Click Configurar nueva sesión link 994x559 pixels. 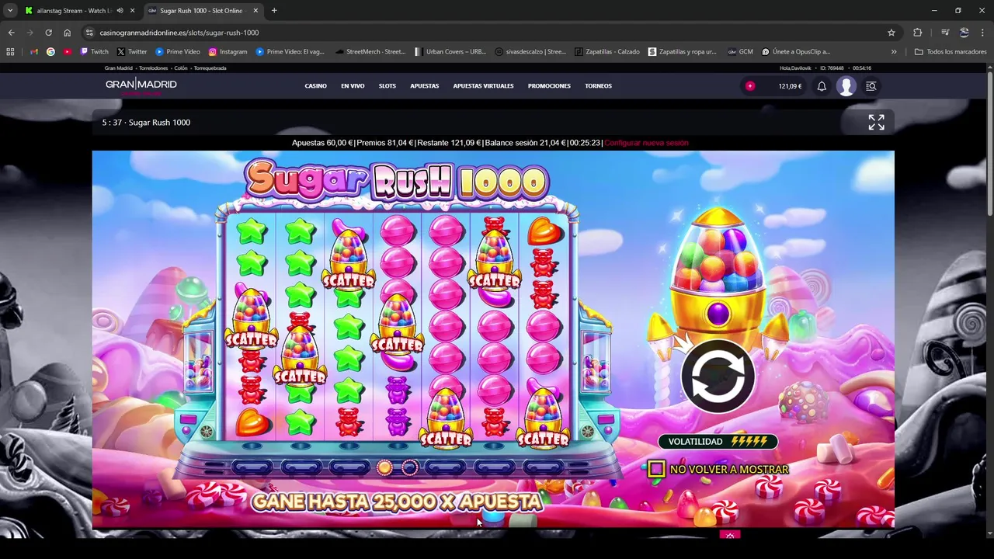(646, 143)
